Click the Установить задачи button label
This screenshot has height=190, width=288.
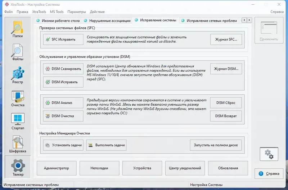67,145
